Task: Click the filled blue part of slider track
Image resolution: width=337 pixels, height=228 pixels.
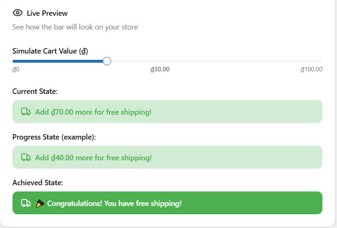Action: 58,61
